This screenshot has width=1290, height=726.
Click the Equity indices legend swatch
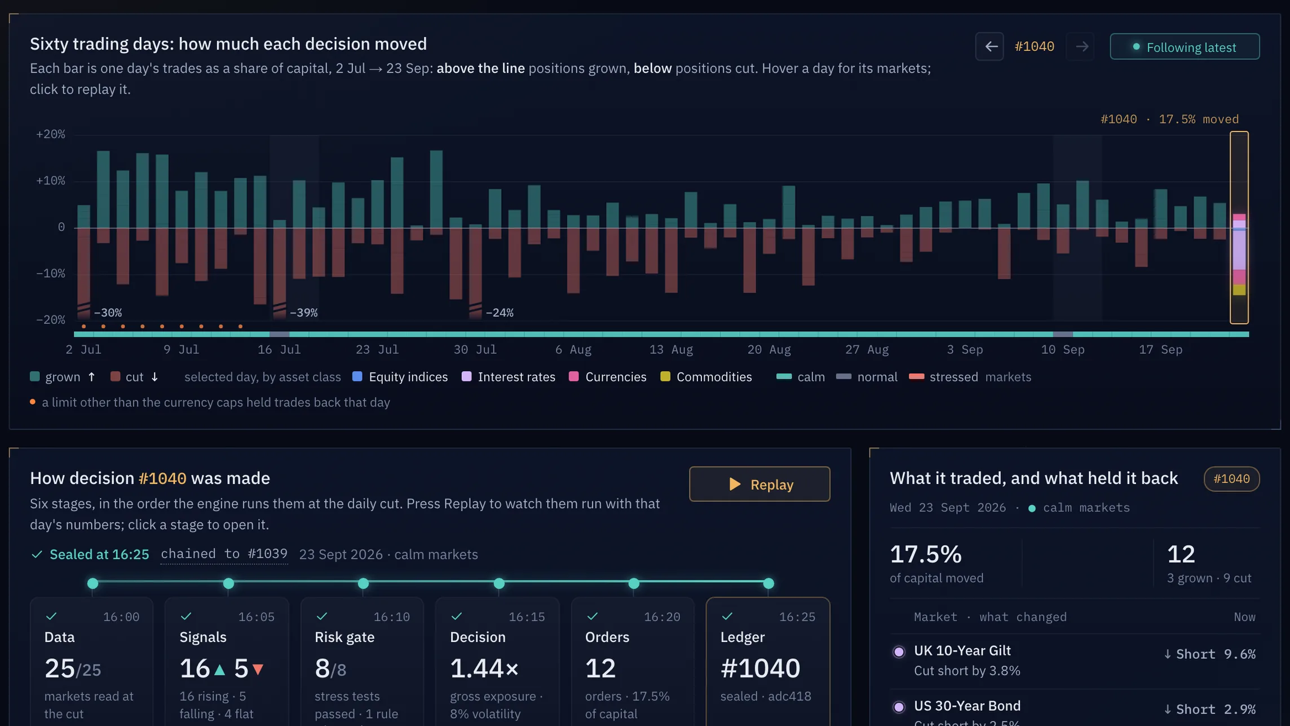(357, 377)
